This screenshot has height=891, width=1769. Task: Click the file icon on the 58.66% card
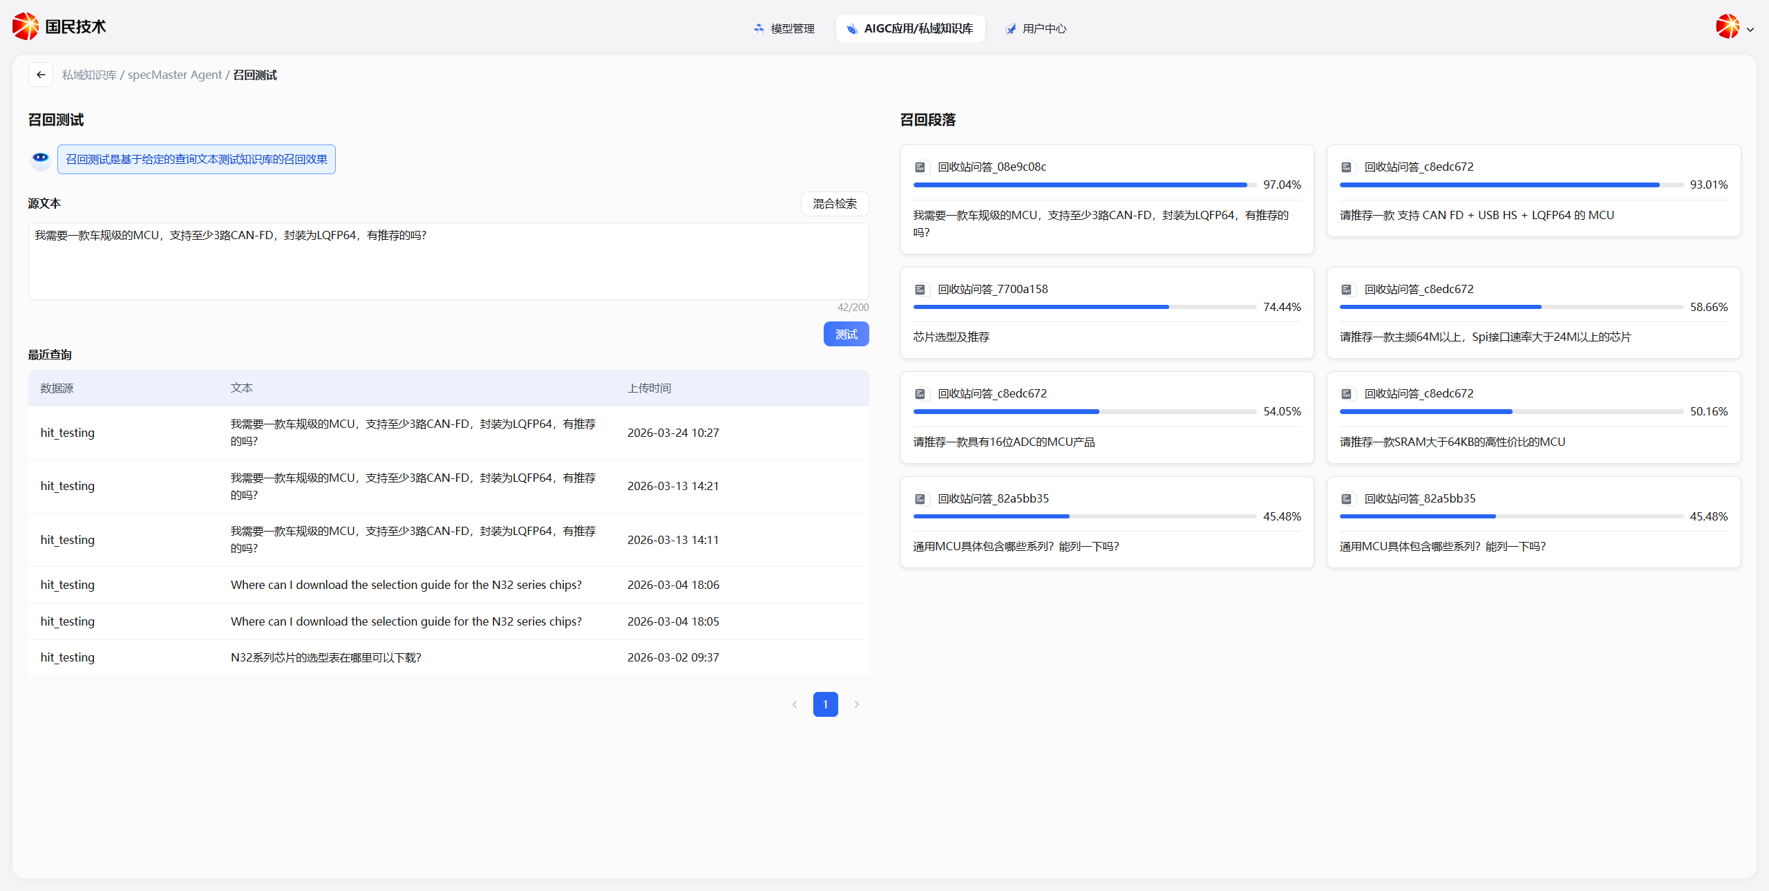click(1346, 290)
